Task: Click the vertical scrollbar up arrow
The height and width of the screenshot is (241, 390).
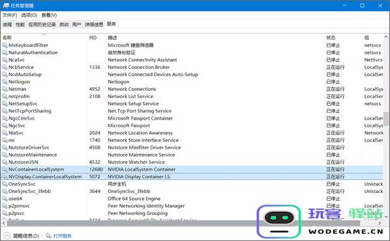Action: click(386, 37)
